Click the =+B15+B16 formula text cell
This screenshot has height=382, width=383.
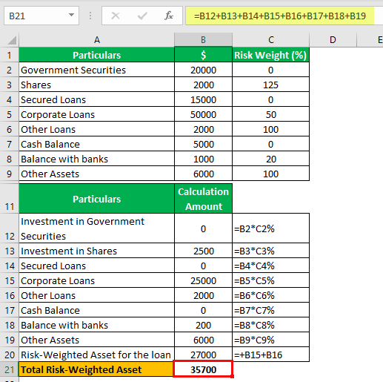(x=270, y=355)
